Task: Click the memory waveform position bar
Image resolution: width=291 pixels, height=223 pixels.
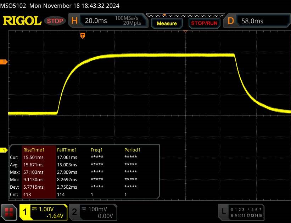Action: (x=186, y=15)
